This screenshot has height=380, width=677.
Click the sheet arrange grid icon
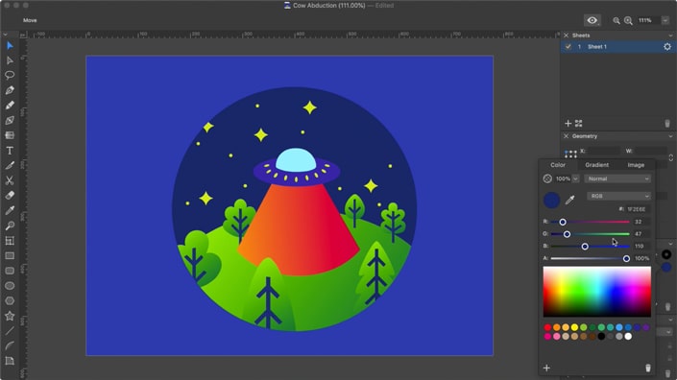coord(578,124)
